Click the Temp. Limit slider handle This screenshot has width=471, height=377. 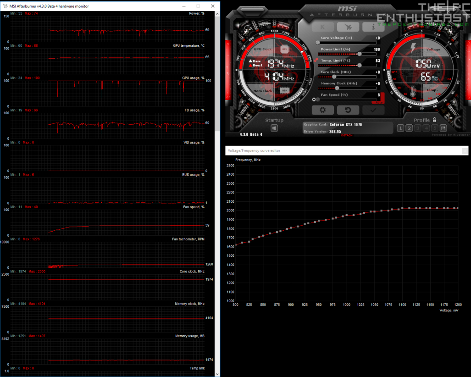click(x=360, y=66)
